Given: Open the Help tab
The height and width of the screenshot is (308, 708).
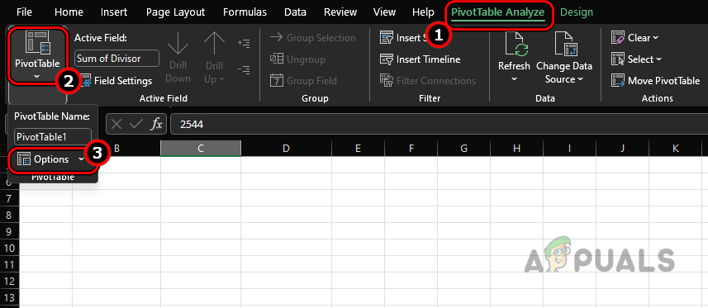Looking at the screenshot, I should (x=423, y=12).
